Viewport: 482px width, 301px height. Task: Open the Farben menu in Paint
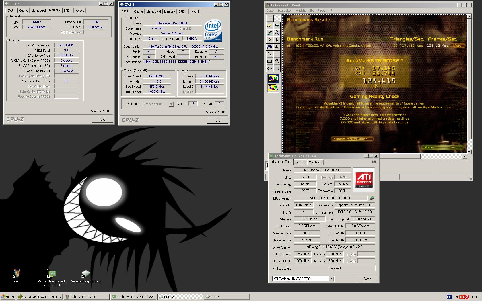(322, 11)
